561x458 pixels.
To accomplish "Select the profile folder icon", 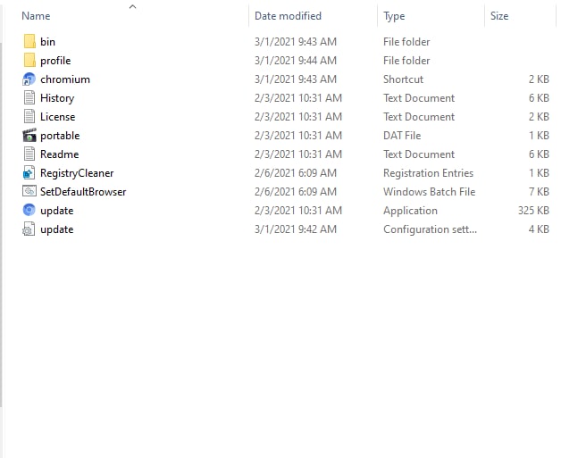I will tap(29, 61).
